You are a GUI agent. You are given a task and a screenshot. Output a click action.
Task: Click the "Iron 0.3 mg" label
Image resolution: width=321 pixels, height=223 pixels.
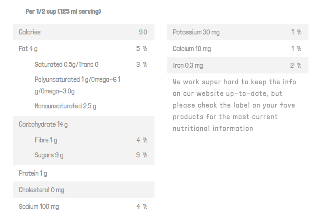click(188, 65)
